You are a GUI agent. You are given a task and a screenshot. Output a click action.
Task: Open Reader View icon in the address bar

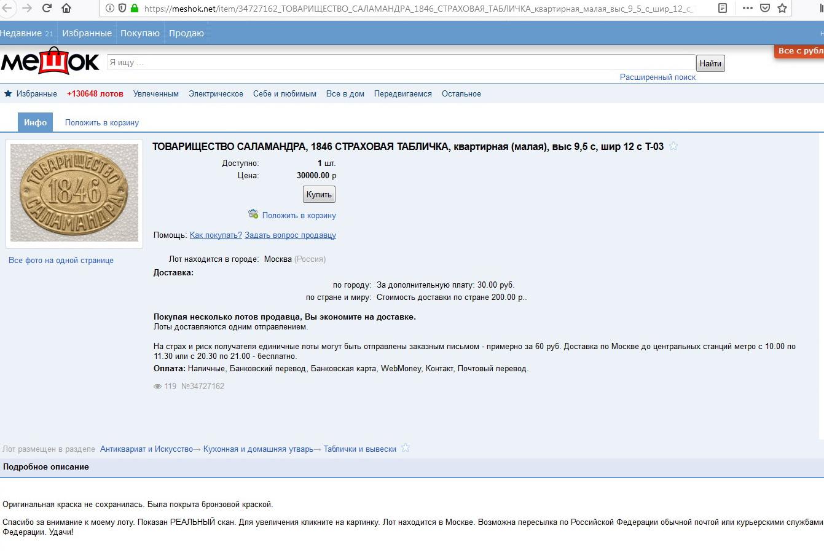[723, 8]
